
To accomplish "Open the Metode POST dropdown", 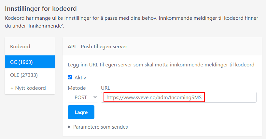I will click(83, 97).
